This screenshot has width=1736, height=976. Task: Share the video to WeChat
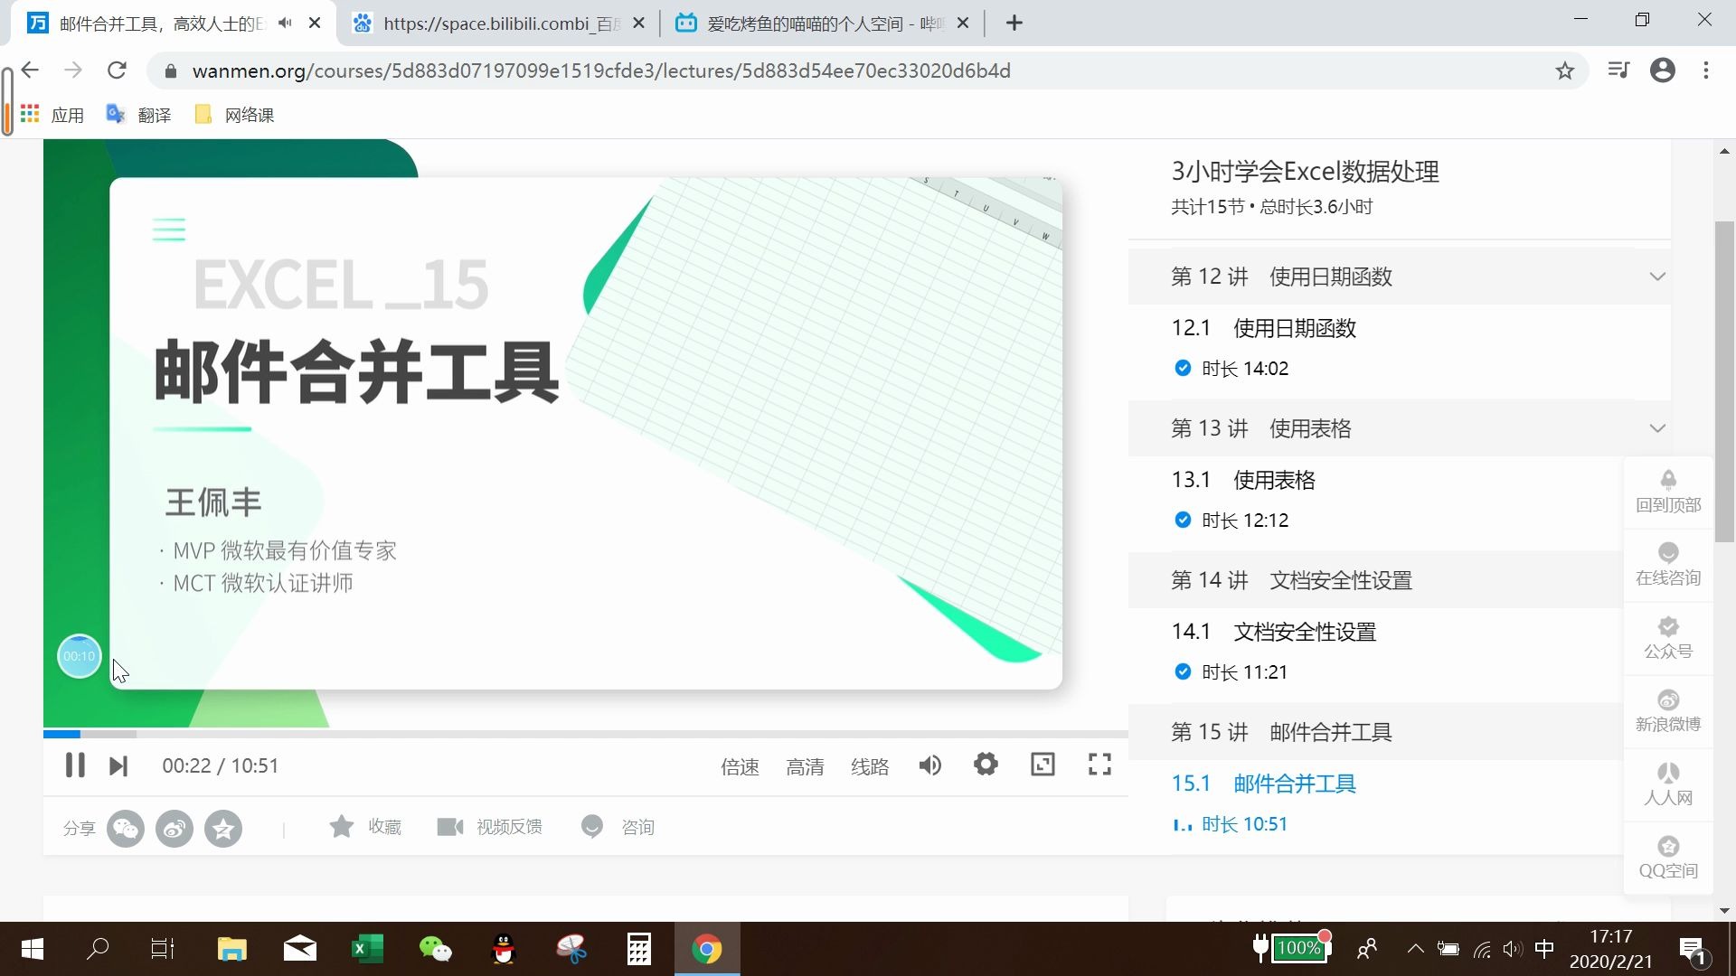126,828
